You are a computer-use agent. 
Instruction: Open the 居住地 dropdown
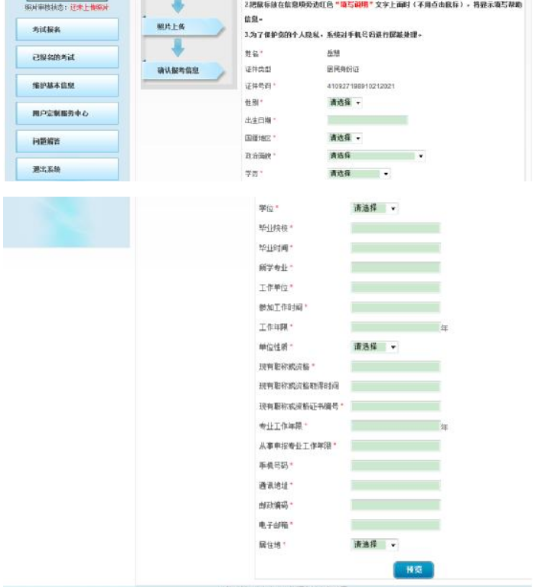(374, 545)
